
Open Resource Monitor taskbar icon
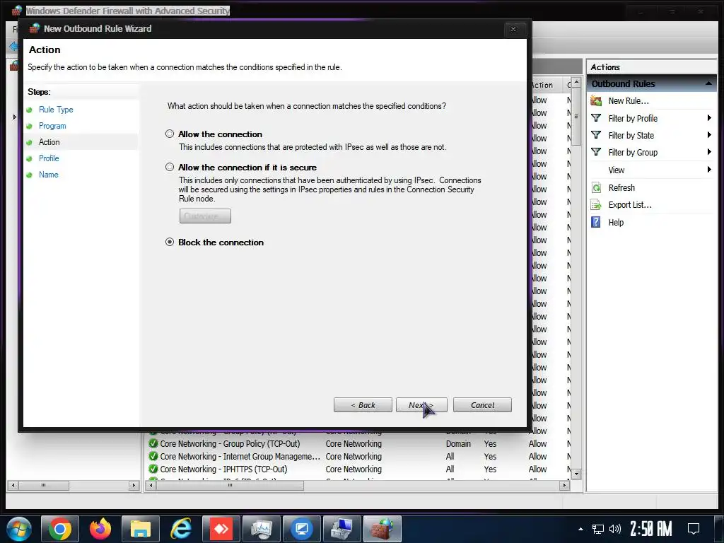(x=262, y=529)
